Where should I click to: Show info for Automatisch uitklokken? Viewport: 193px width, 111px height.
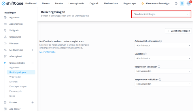click(x=160, y=41)
